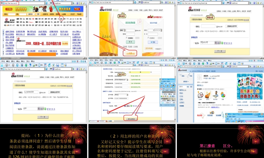Open 查看 menu in filled-in registration browser

13,61
